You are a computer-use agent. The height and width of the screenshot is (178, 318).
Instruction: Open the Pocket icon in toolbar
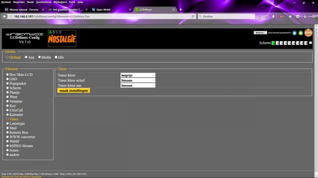[297, 16]
